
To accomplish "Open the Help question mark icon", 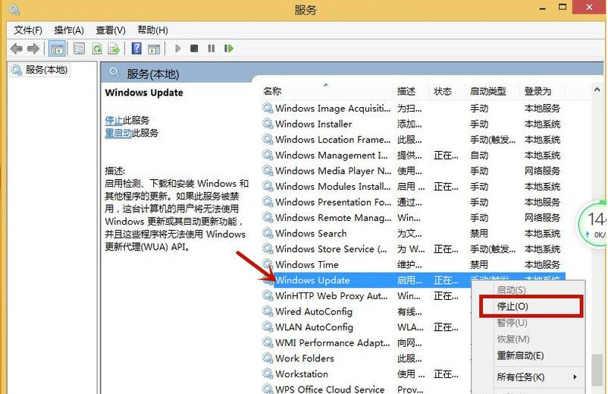I will 136,49.
